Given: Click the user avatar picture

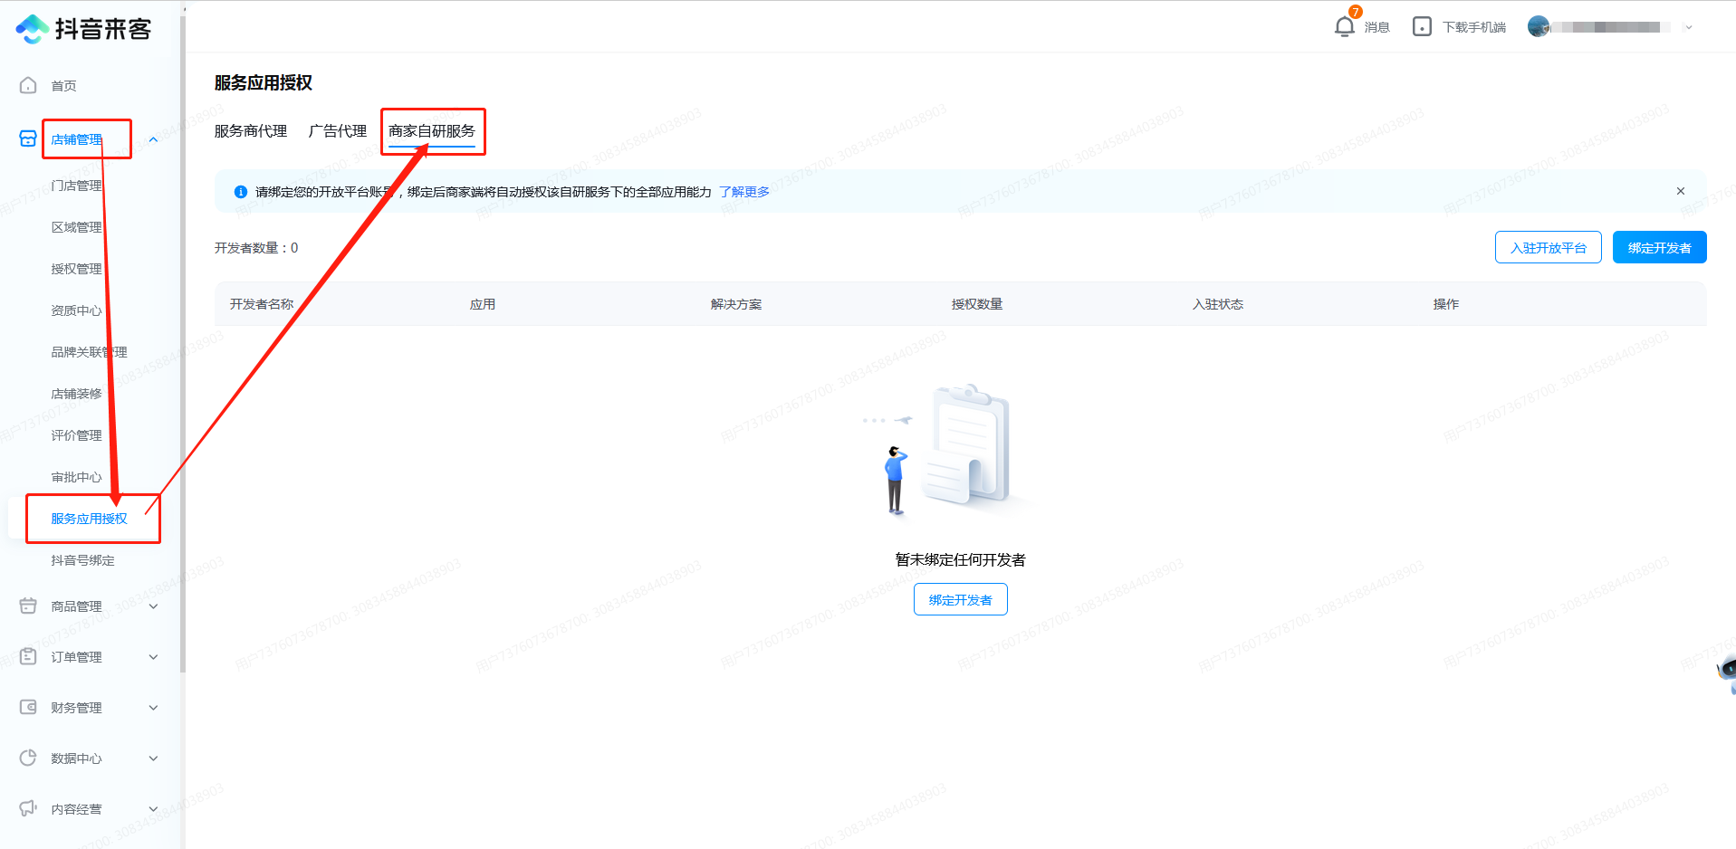Looking at the screenshot, I should (x=1538, y=26).
